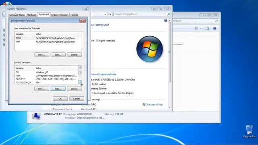Click the Control Panel scrollbar down arrow
The width and height of the screenshot is (258, 145).
169,108
